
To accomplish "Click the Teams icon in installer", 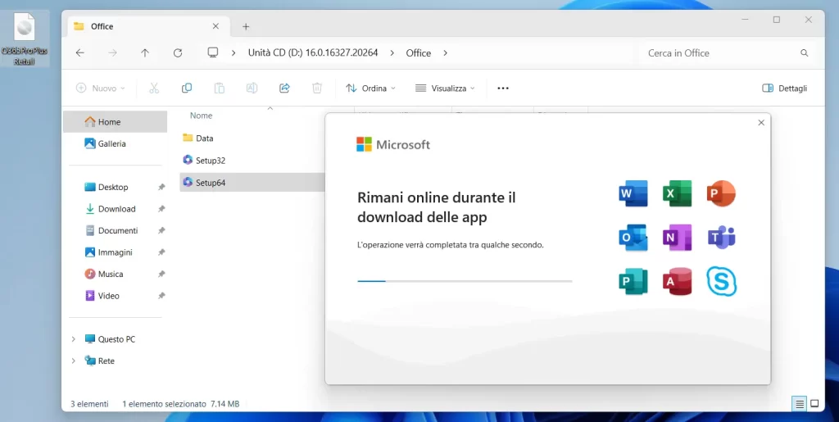I will tap(721, 238).
